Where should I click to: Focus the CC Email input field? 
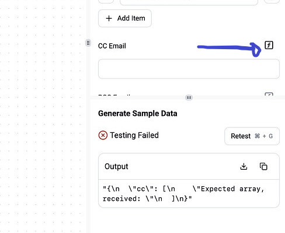189,69
